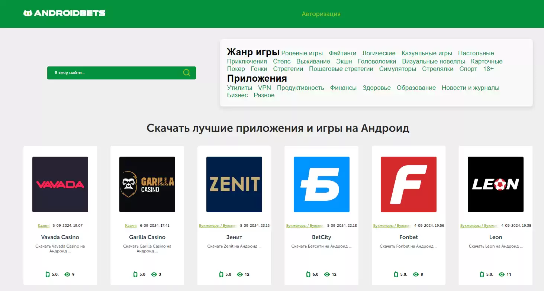Select the Визуальные новеллы genre
544x291 pixels.
tap(434, 62)
